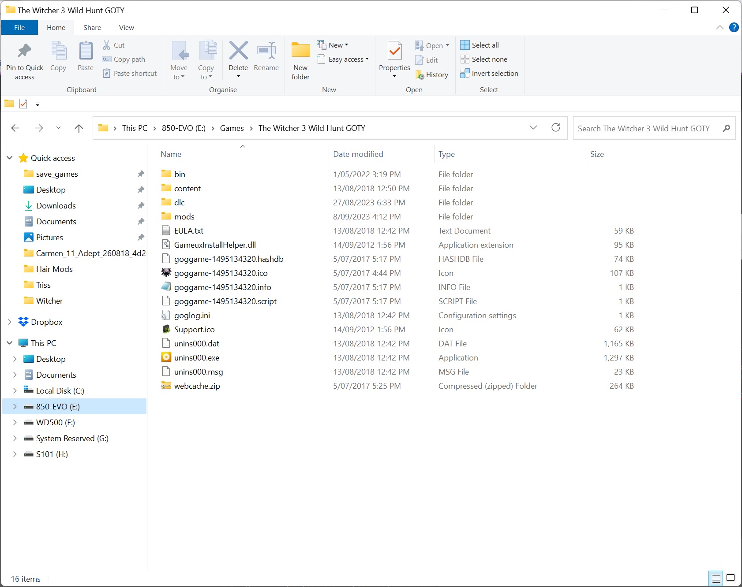742x587 pixels.
Task: Minimize the ribbon with the chevron
Action: [720, 27]
